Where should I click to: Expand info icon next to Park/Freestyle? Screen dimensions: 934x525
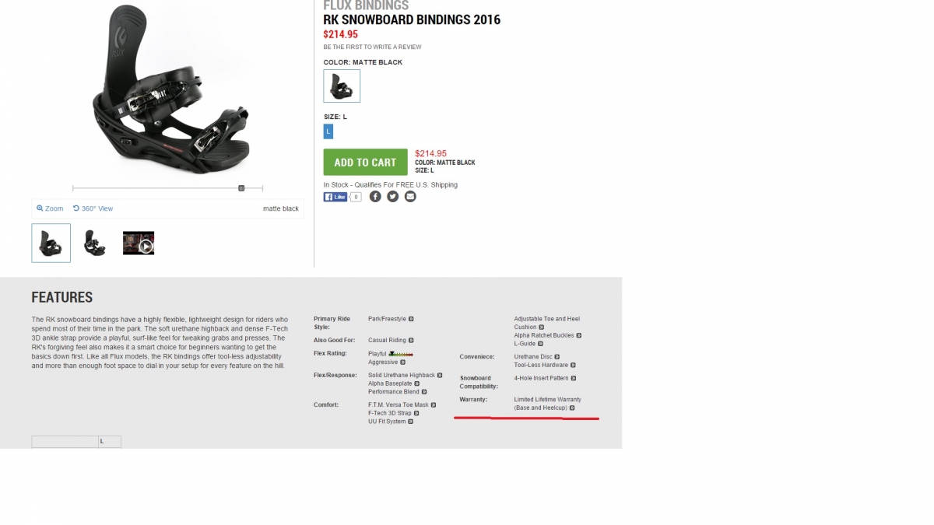point(411,319)
